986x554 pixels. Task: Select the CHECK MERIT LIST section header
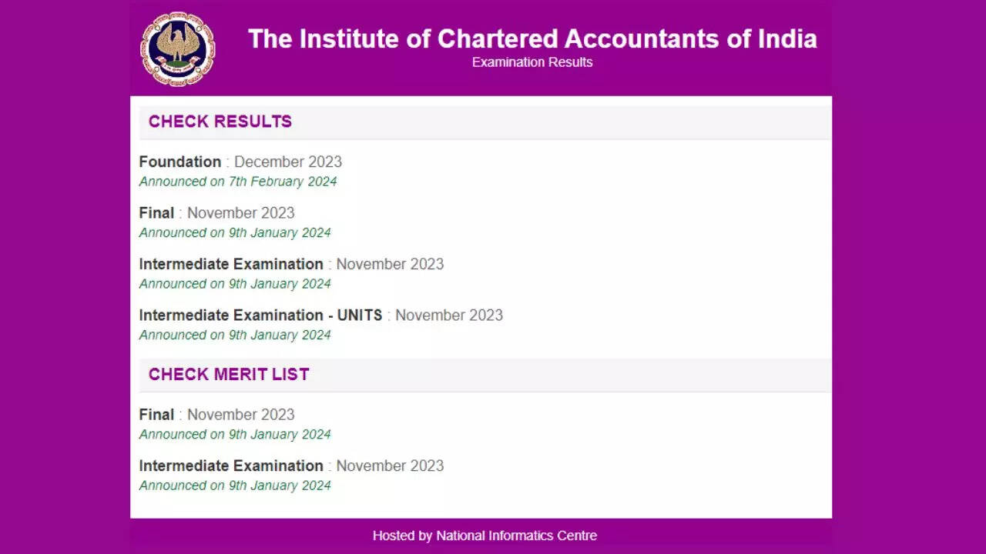point(229,375)
